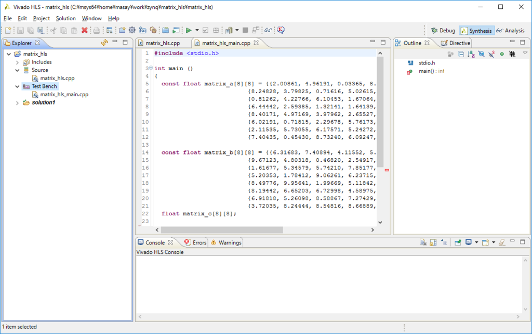Screen dimensions: 532x334
Task: Click the Display Selected Console monitor icon
Action: point(469,242)
